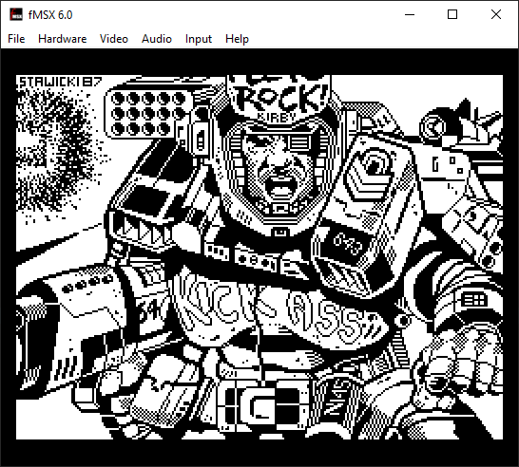Close the fMSX window

click(x=496, y=14)
